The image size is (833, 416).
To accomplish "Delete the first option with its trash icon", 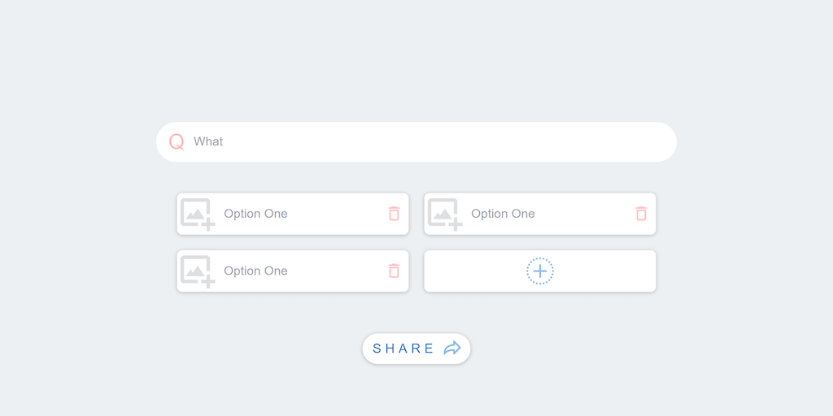I will (x=394, y=214).
